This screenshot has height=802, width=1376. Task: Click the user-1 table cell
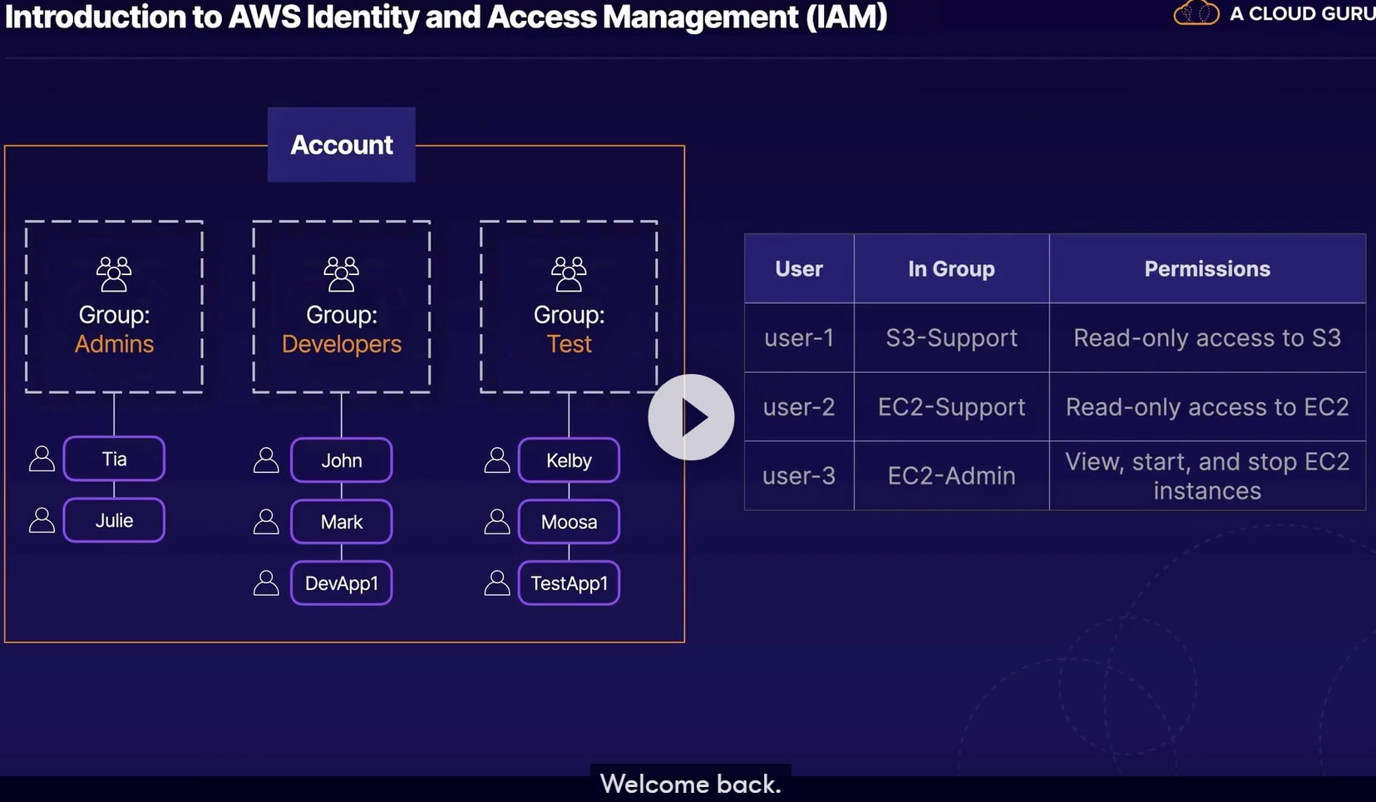pos(799,337)
